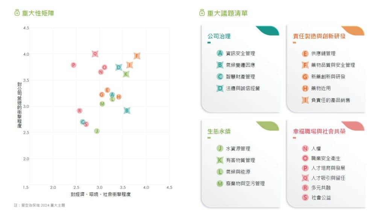Click the teal leaf swatch on 公司治理 card
This screenshot has width=385, height=216.
(268, 30)
